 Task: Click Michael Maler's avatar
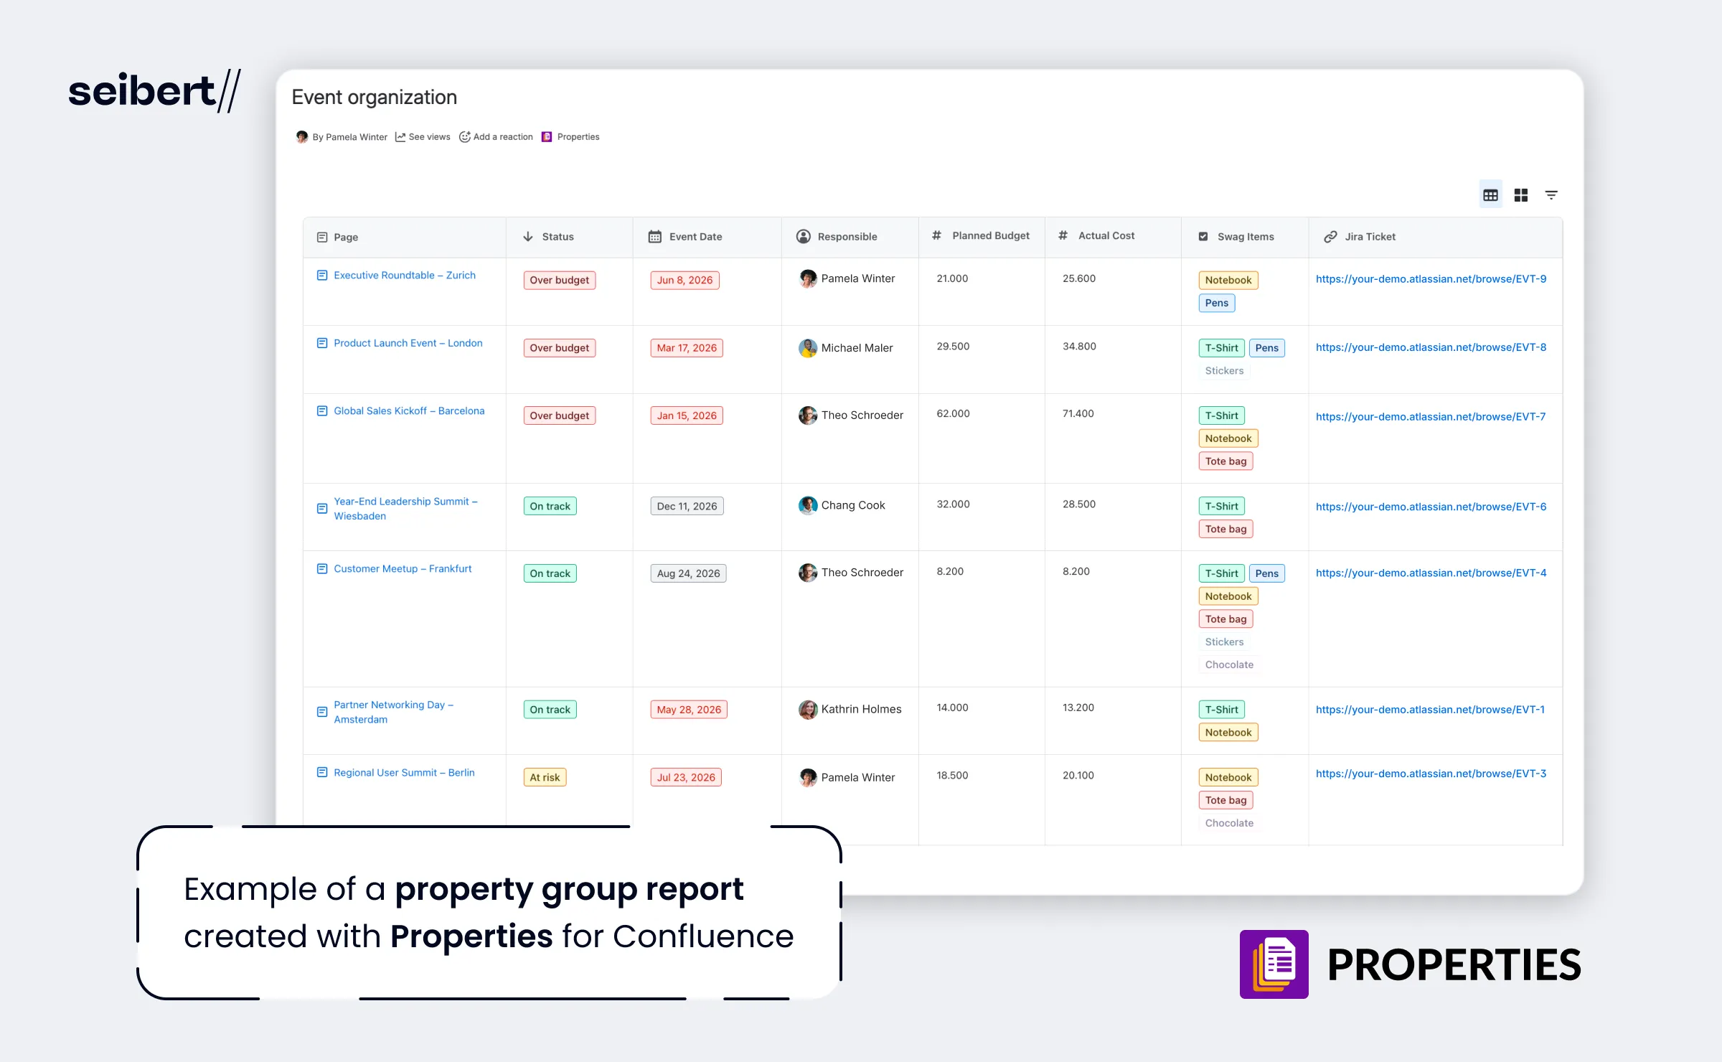[x=808, y=348]
